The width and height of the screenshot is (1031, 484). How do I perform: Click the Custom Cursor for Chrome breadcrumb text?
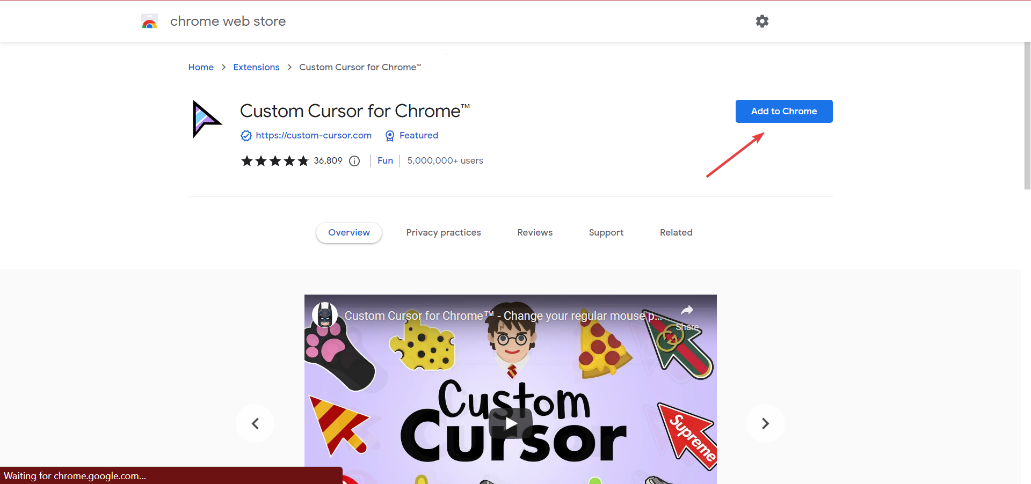(x=360, y=67)
